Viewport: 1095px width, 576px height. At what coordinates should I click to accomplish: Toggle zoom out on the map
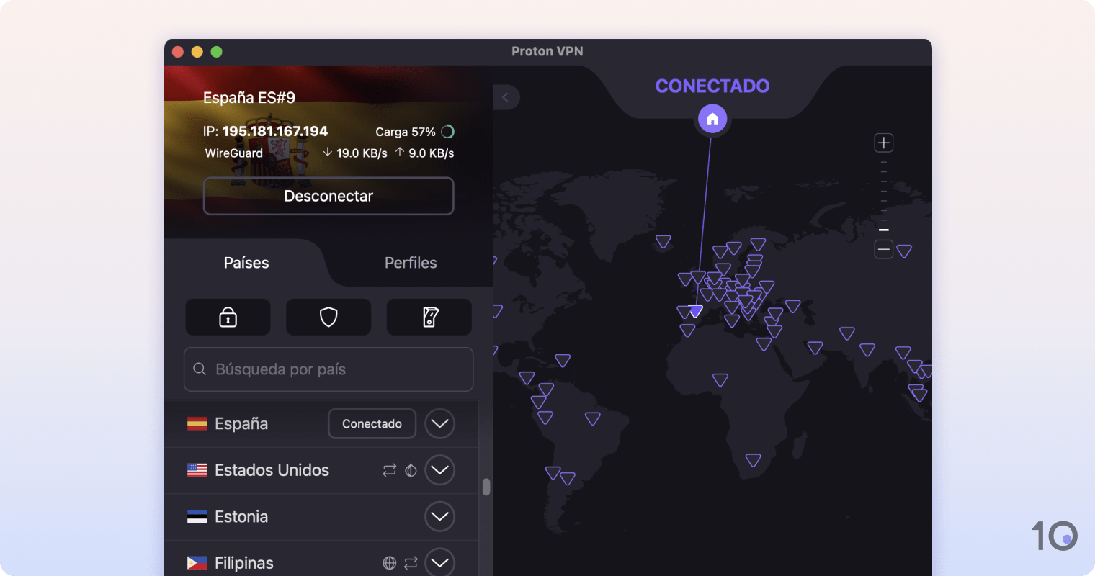coord(883,249)
